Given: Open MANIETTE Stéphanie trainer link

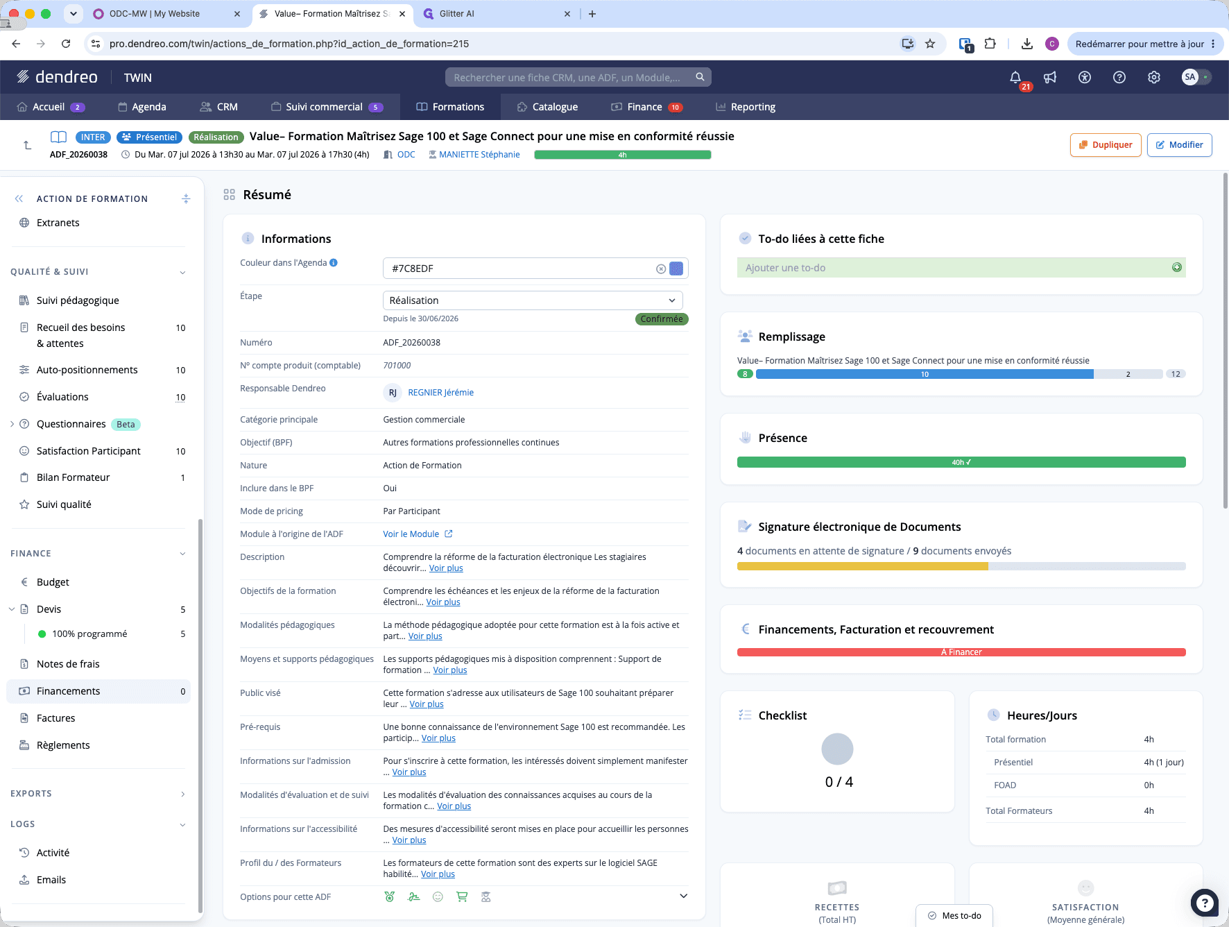Looking at the screenshot, I should point(479,155).
